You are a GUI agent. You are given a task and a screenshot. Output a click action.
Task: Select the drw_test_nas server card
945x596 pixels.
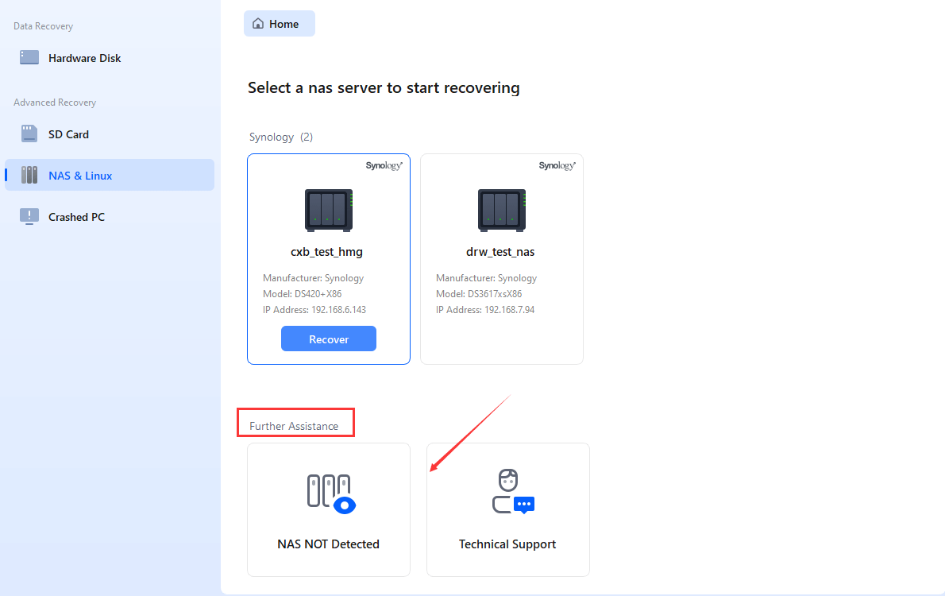pos(500,259)
